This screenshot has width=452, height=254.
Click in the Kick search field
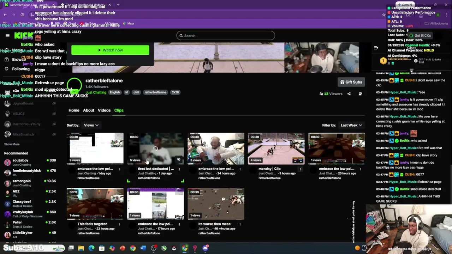226,36
